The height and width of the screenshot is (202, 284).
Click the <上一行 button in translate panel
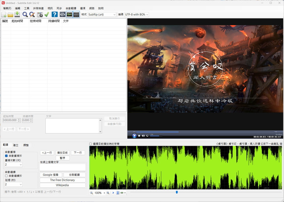47,153
